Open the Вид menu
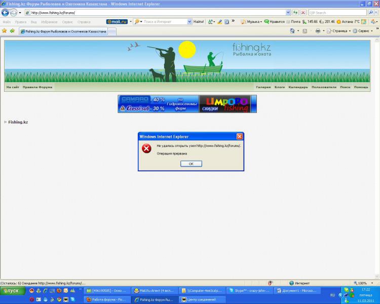The height and width of the screenshot is (304, 380). (x=33, y=22)
